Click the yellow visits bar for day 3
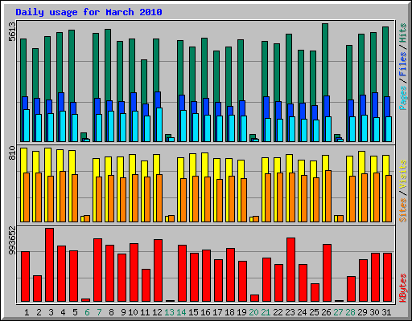Viewport: 412px width, 321px height. click(47, 162)
